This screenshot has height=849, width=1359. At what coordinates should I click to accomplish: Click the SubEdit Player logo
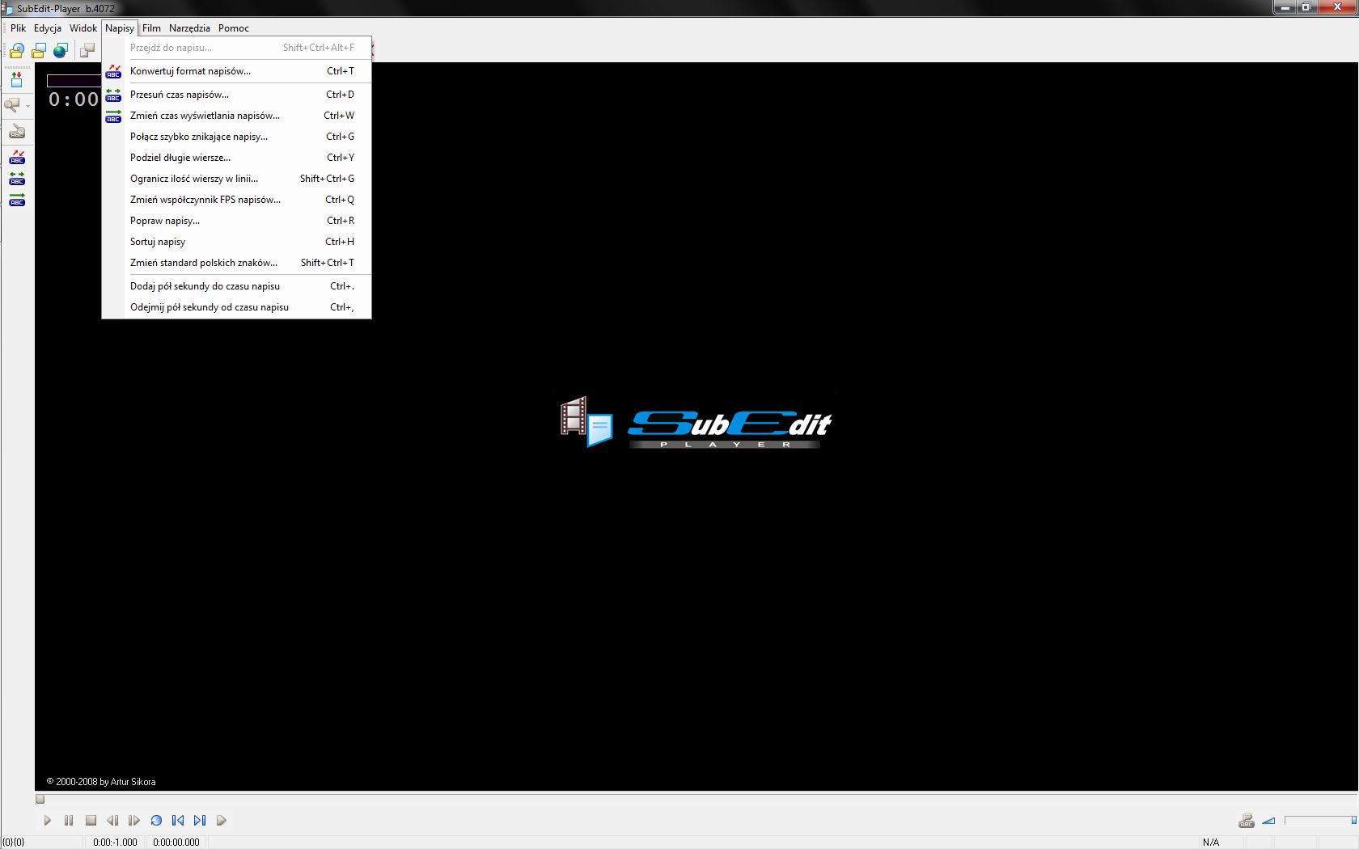click(x=696, y=422)
